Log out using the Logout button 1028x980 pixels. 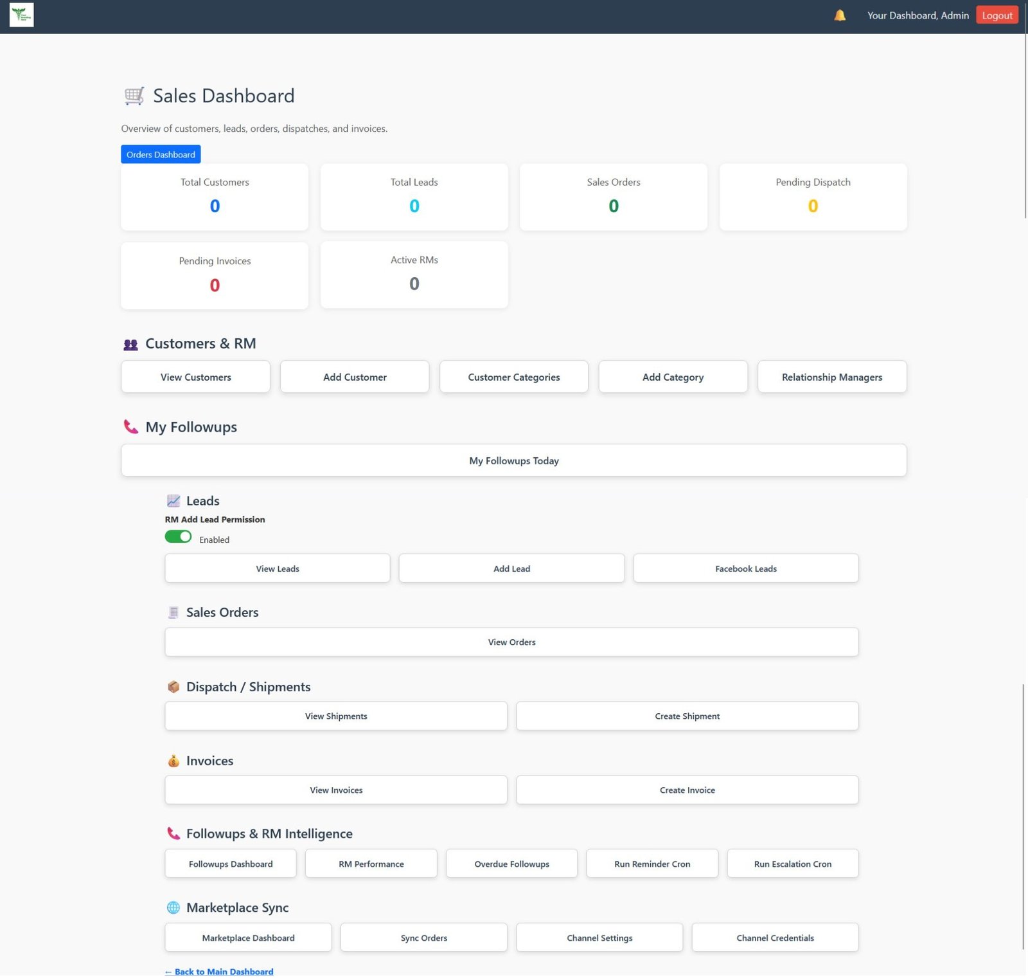[997, 15]
